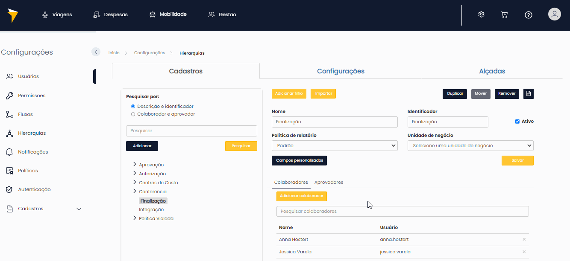Click the Adicionar colaborador button
Viewport: 570px width, 261px height.
coord(302,196)
